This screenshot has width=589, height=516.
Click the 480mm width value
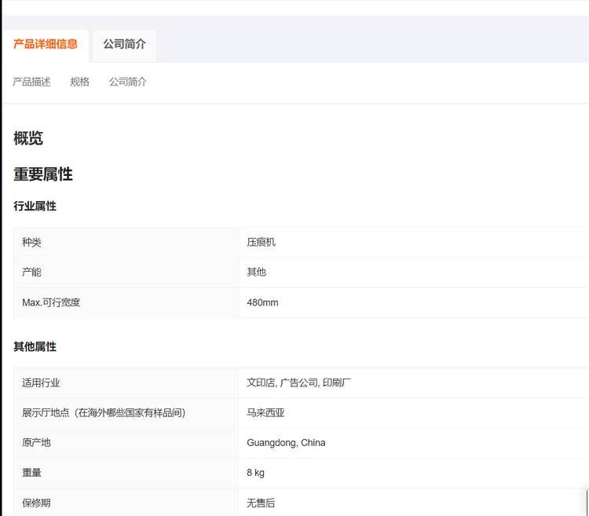click(262, 302)
